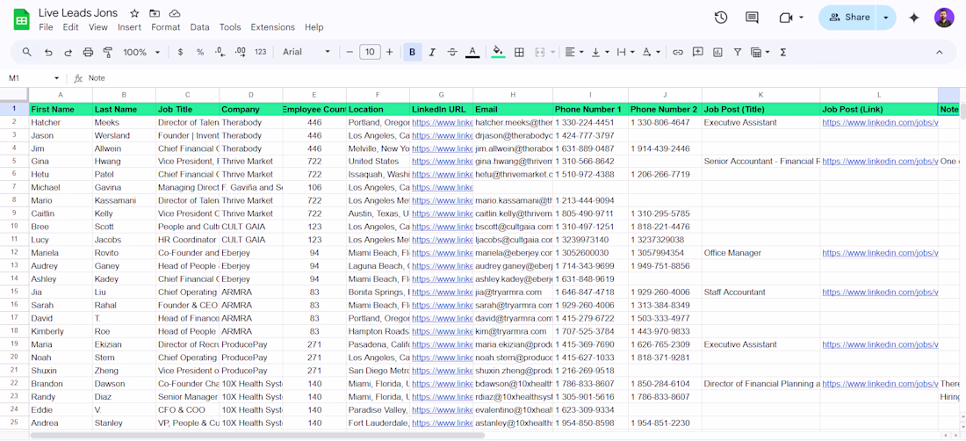966x441 pixels.
Task: Click the cell containing Kassamani
Action: coord(124,201)
